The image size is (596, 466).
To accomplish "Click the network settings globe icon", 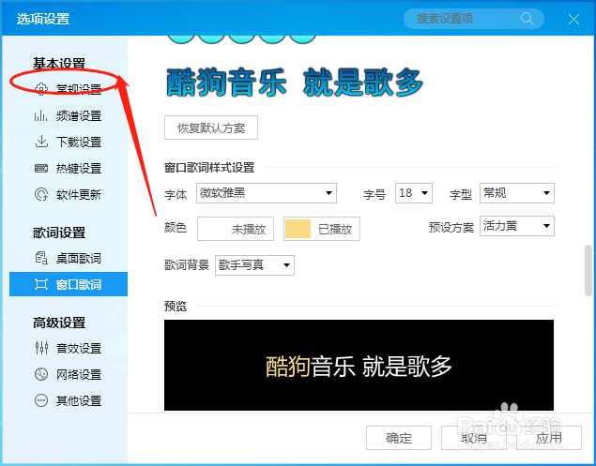I will tap(41, 374).
